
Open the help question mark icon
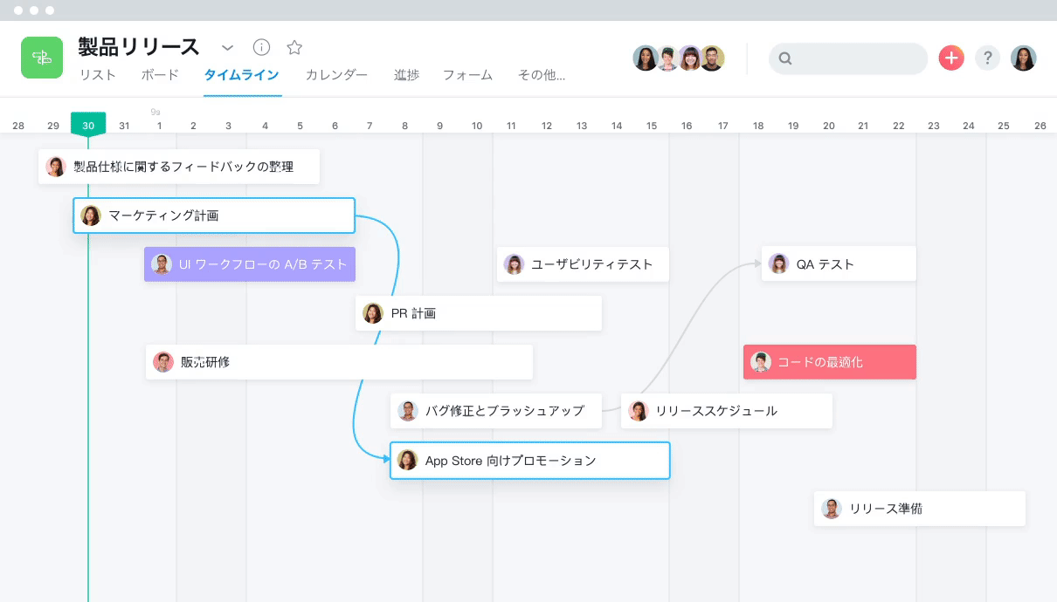tap(987, 58)
